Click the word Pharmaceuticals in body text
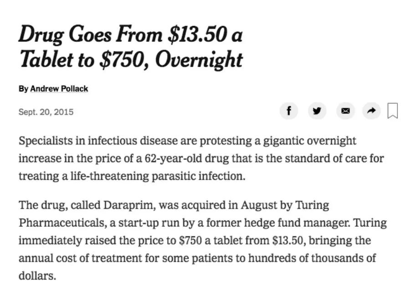Image resolution: width=411 pixels, height=286 pixels. coord(62,223)
